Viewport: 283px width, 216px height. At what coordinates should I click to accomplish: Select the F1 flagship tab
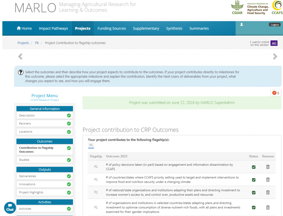click(91, 145)
